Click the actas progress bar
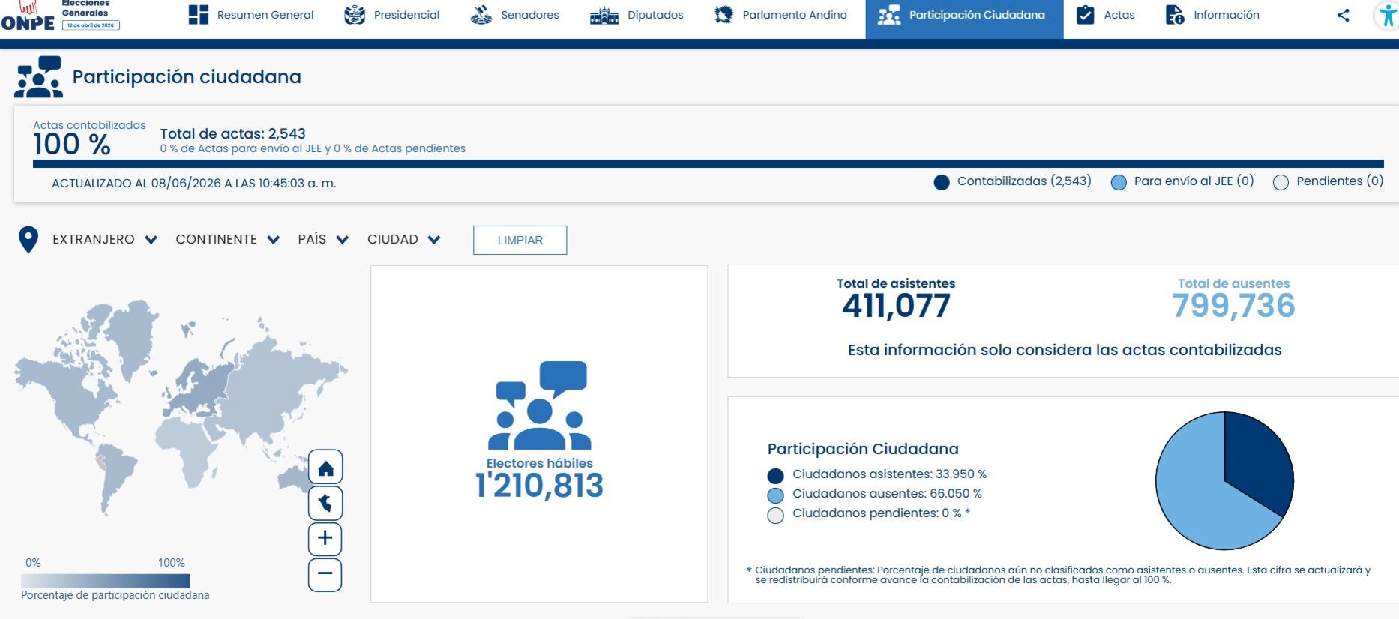This screenshot has height=619, width=1399. click(708, 163)
